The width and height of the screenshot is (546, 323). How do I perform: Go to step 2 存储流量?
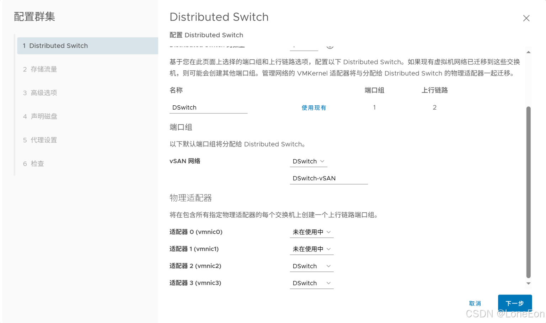click(x=40, y=69)
